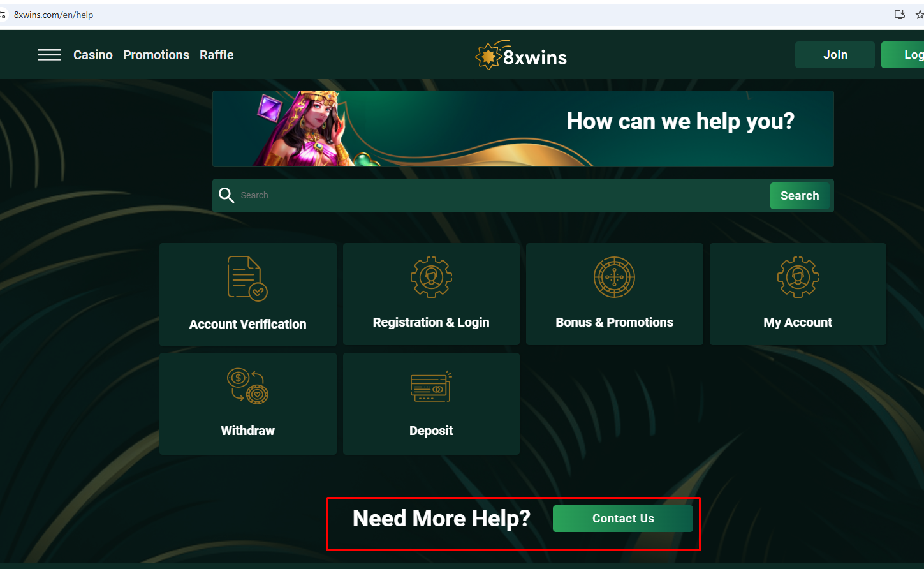Click into the help search field

point(497,195)
